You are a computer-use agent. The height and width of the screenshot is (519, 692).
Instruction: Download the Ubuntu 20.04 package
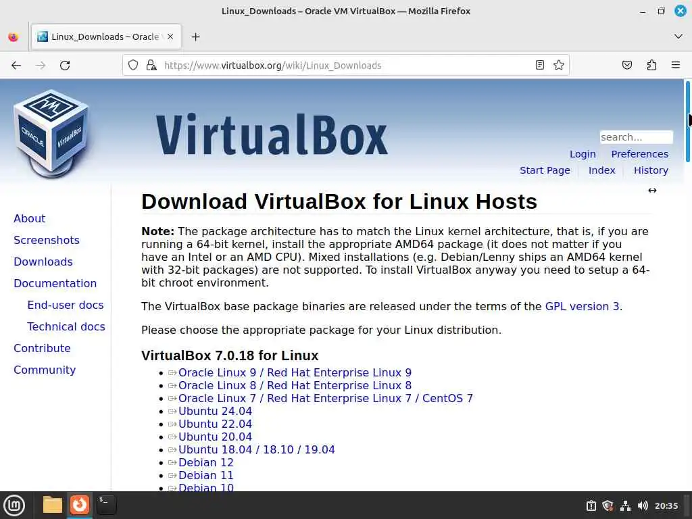coord(215,437)
